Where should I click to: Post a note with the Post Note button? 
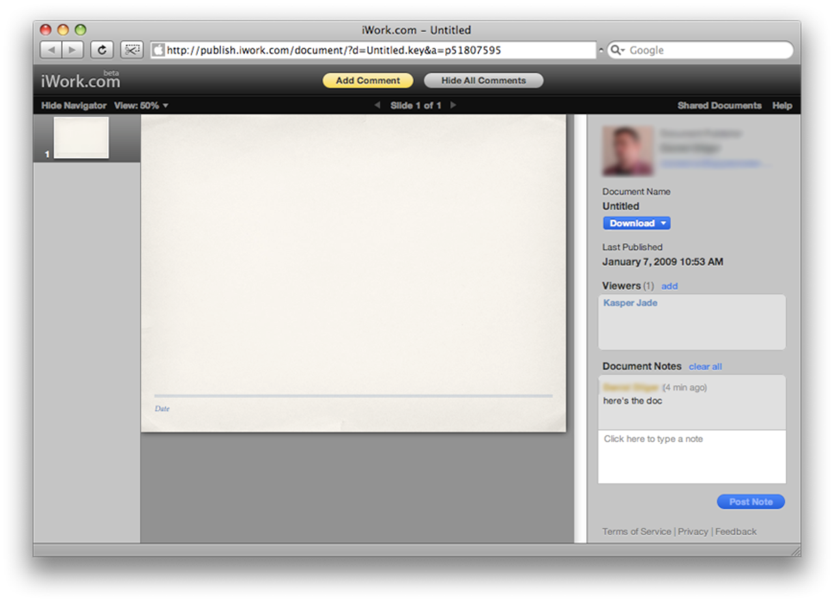[x=751, y=501]
